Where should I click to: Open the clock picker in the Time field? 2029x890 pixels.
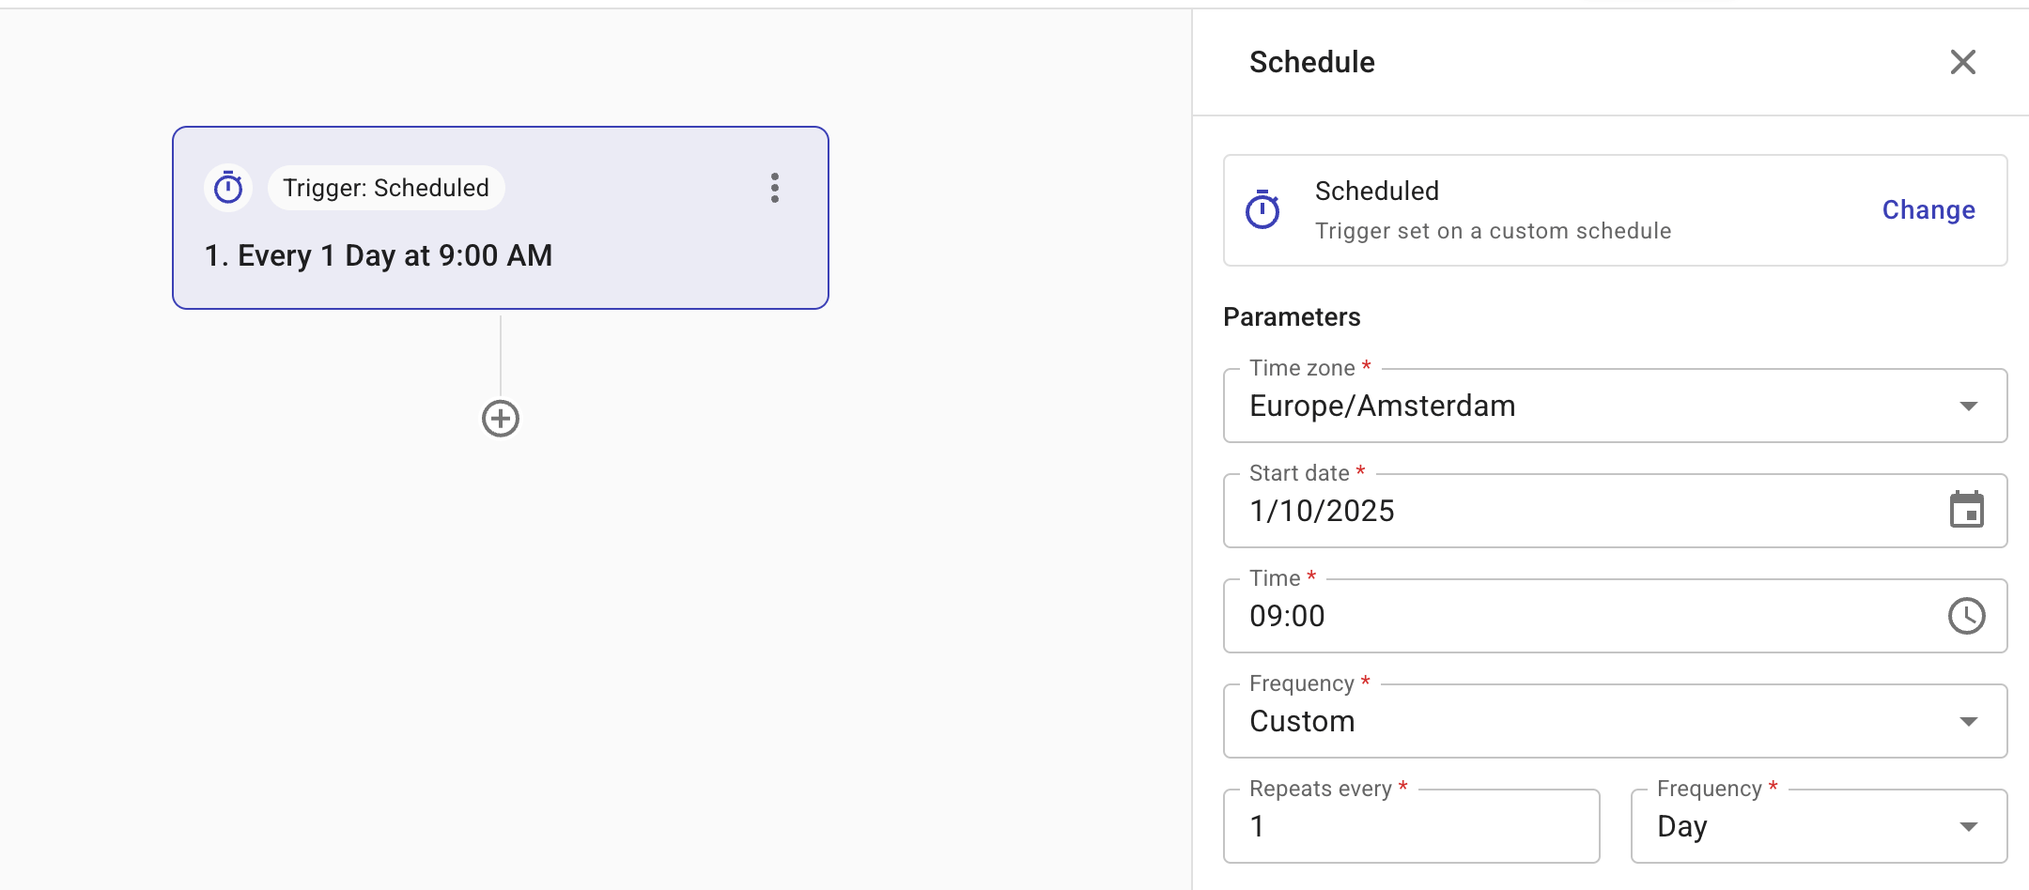1966,616
